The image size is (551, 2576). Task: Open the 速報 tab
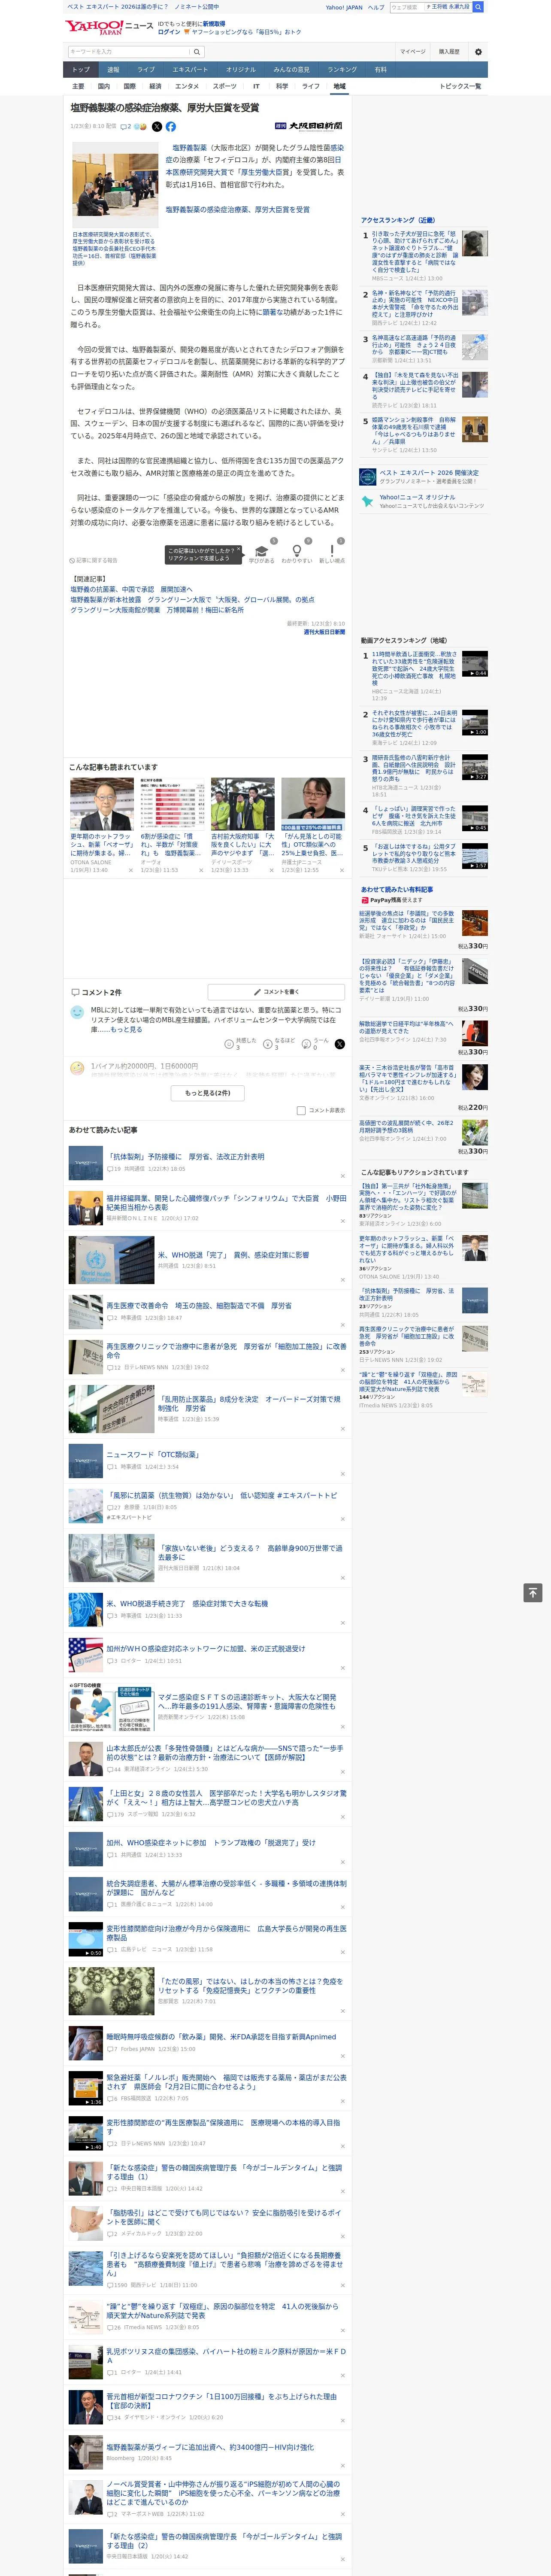point(113,70)
